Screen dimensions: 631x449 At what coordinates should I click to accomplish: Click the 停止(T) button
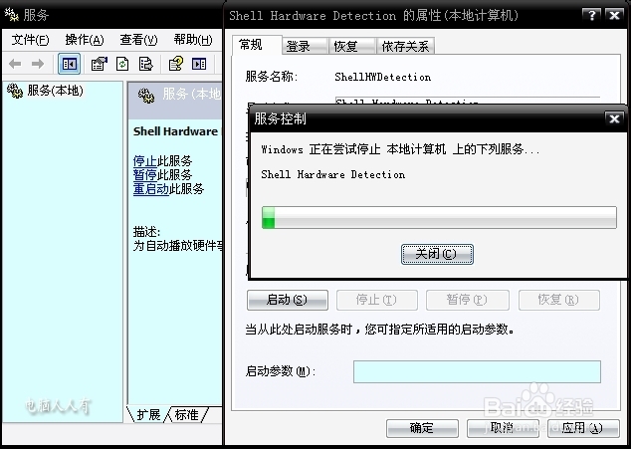point(376,300)
